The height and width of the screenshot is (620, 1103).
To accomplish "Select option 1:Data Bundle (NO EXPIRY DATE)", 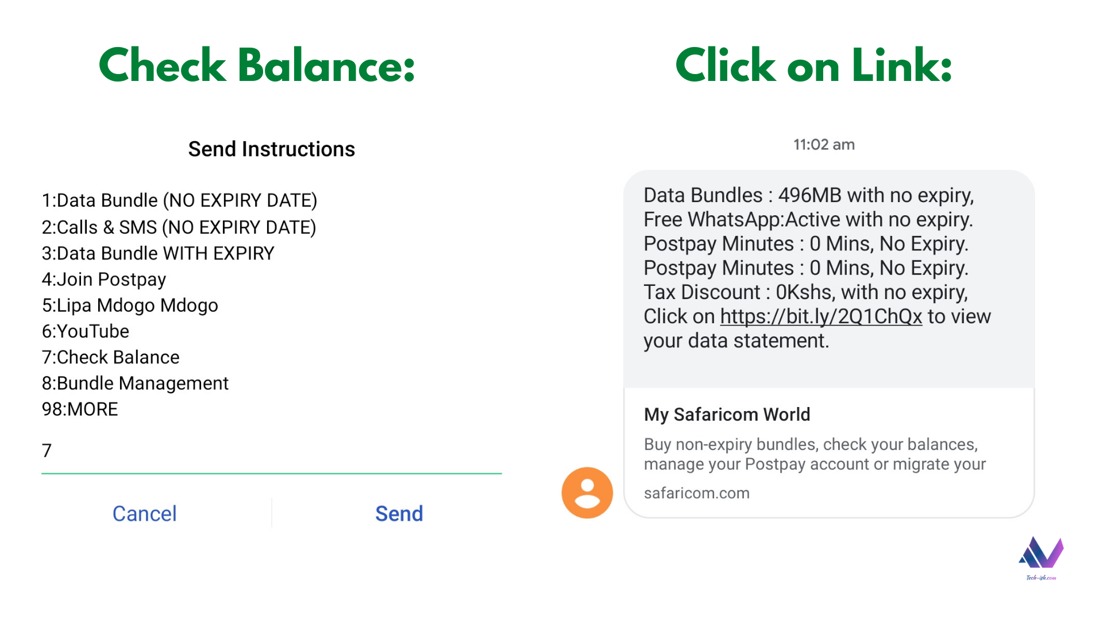I will (179, 200).
